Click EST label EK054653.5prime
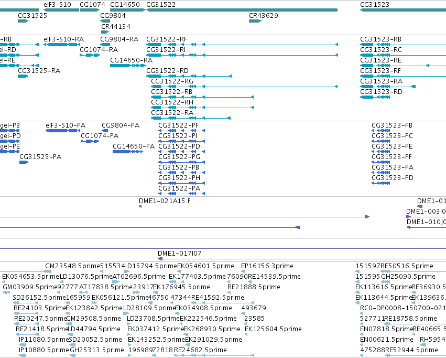Image resolution: width=446 pixels, height=358 pixels. [x=30, y=277]
